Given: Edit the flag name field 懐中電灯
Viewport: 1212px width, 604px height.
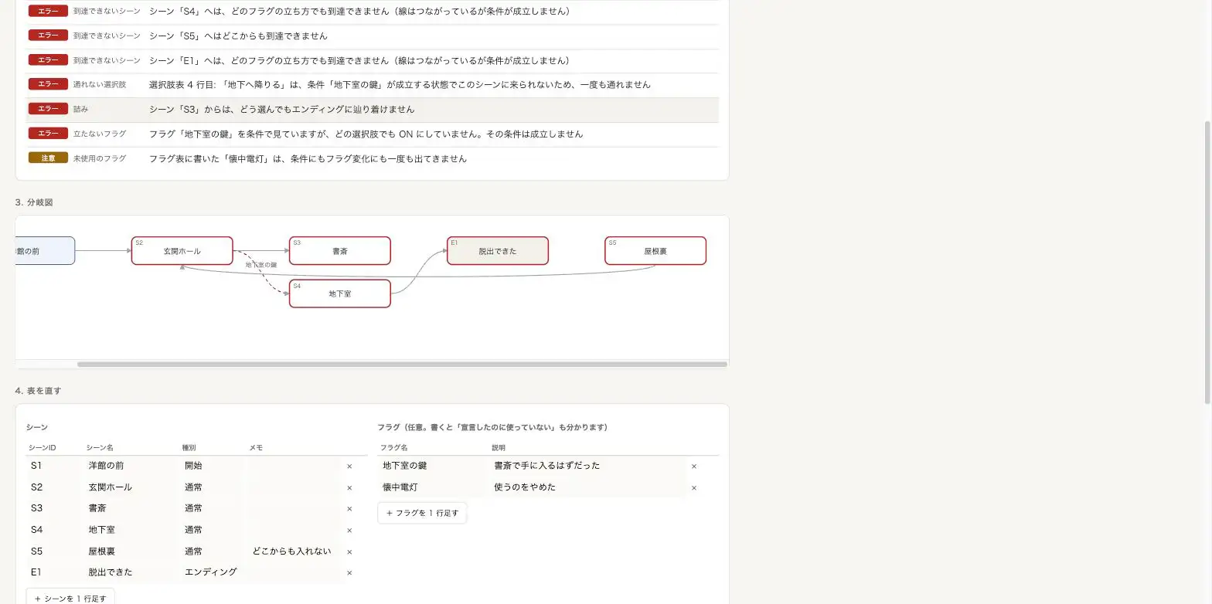Looking at the screenshot, I should coord(433,487).
